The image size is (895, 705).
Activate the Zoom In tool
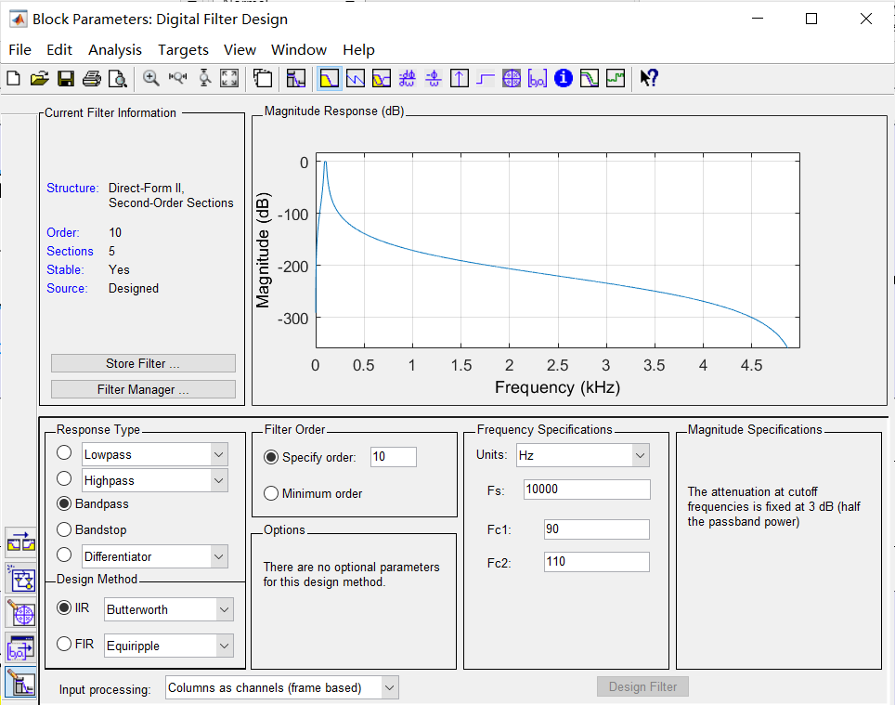(x=150, y=78)
